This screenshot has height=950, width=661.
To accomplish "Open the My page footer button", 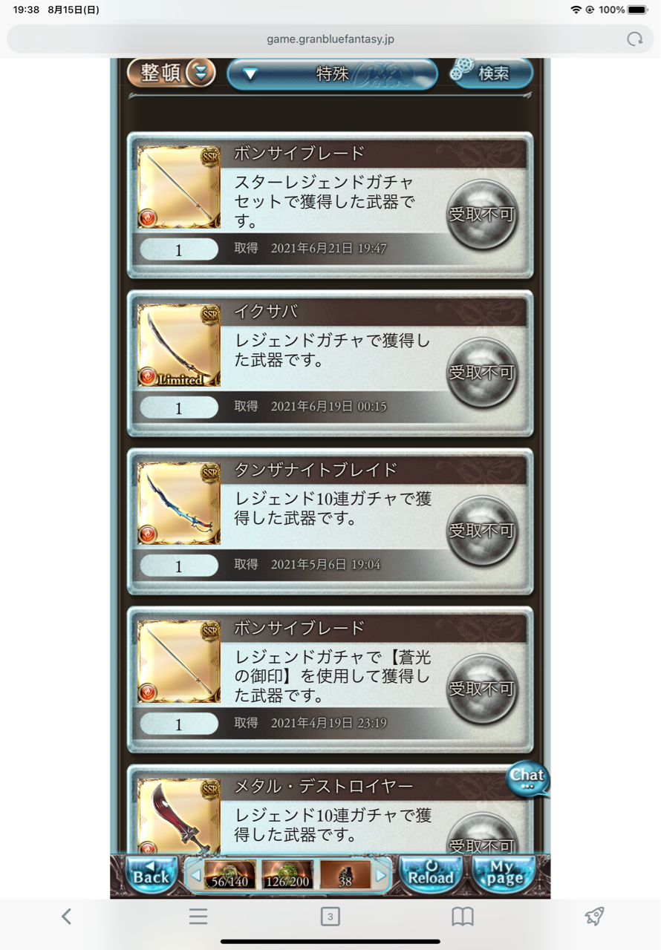I will [504, 874].
